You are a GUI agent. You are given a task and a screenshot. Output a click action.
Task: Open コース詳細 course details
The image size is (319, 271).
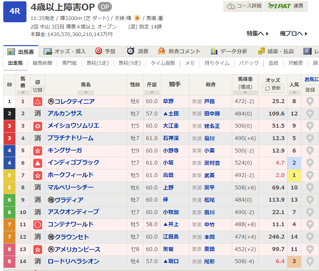[x=244, y=6]
